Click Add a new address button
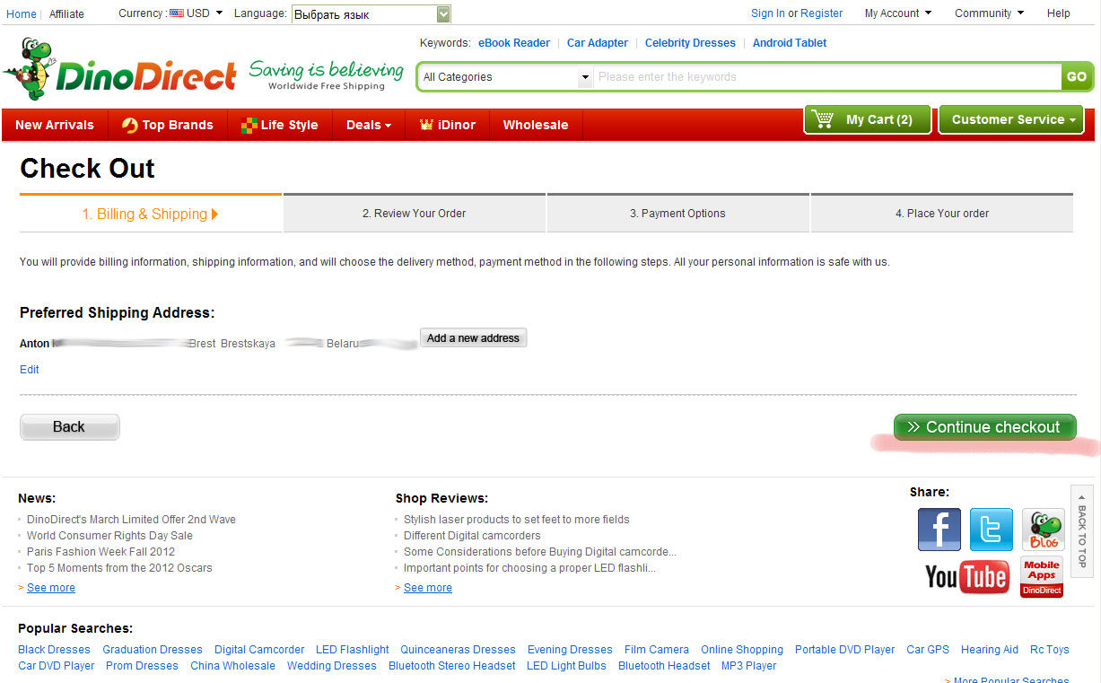The height and width of the screenshot is (683, 1101). click(x=473, y=338)
